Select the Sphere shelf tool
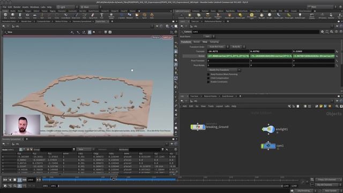 13,16
